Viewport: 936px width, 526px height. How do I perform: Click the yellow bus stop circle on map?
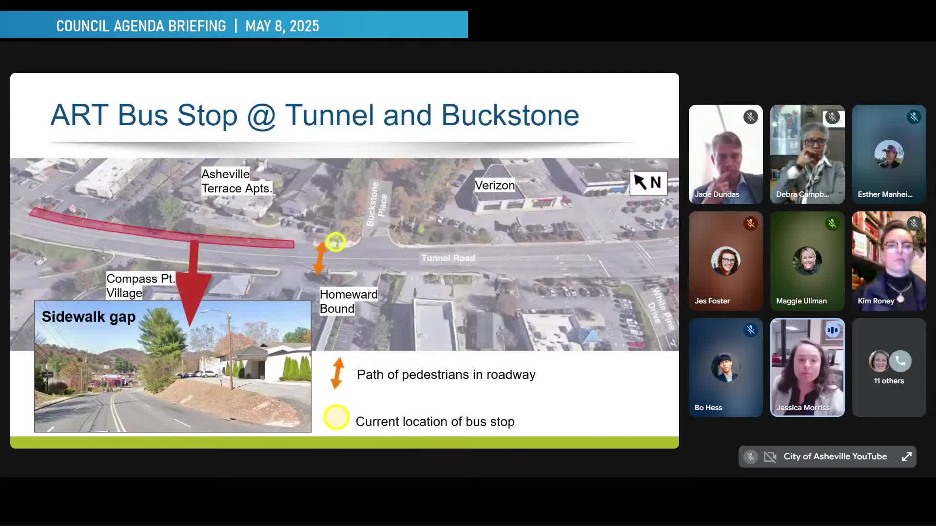coord(336,242)
